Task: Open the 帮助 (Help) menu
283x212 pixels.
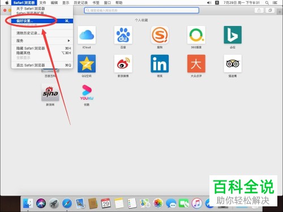Action: pyautogui.click(x=119, y=3)
